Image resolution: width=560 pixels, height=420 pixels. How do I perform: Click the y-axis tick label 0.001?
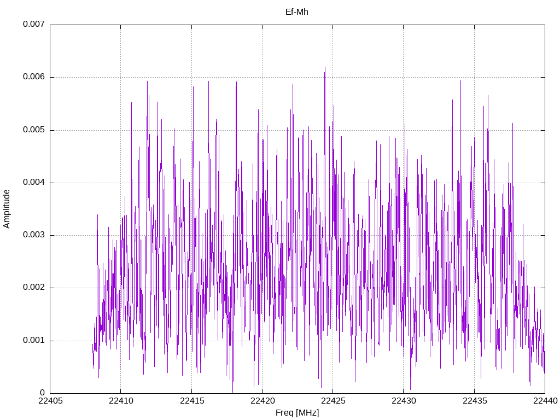[x=34, y=340]
